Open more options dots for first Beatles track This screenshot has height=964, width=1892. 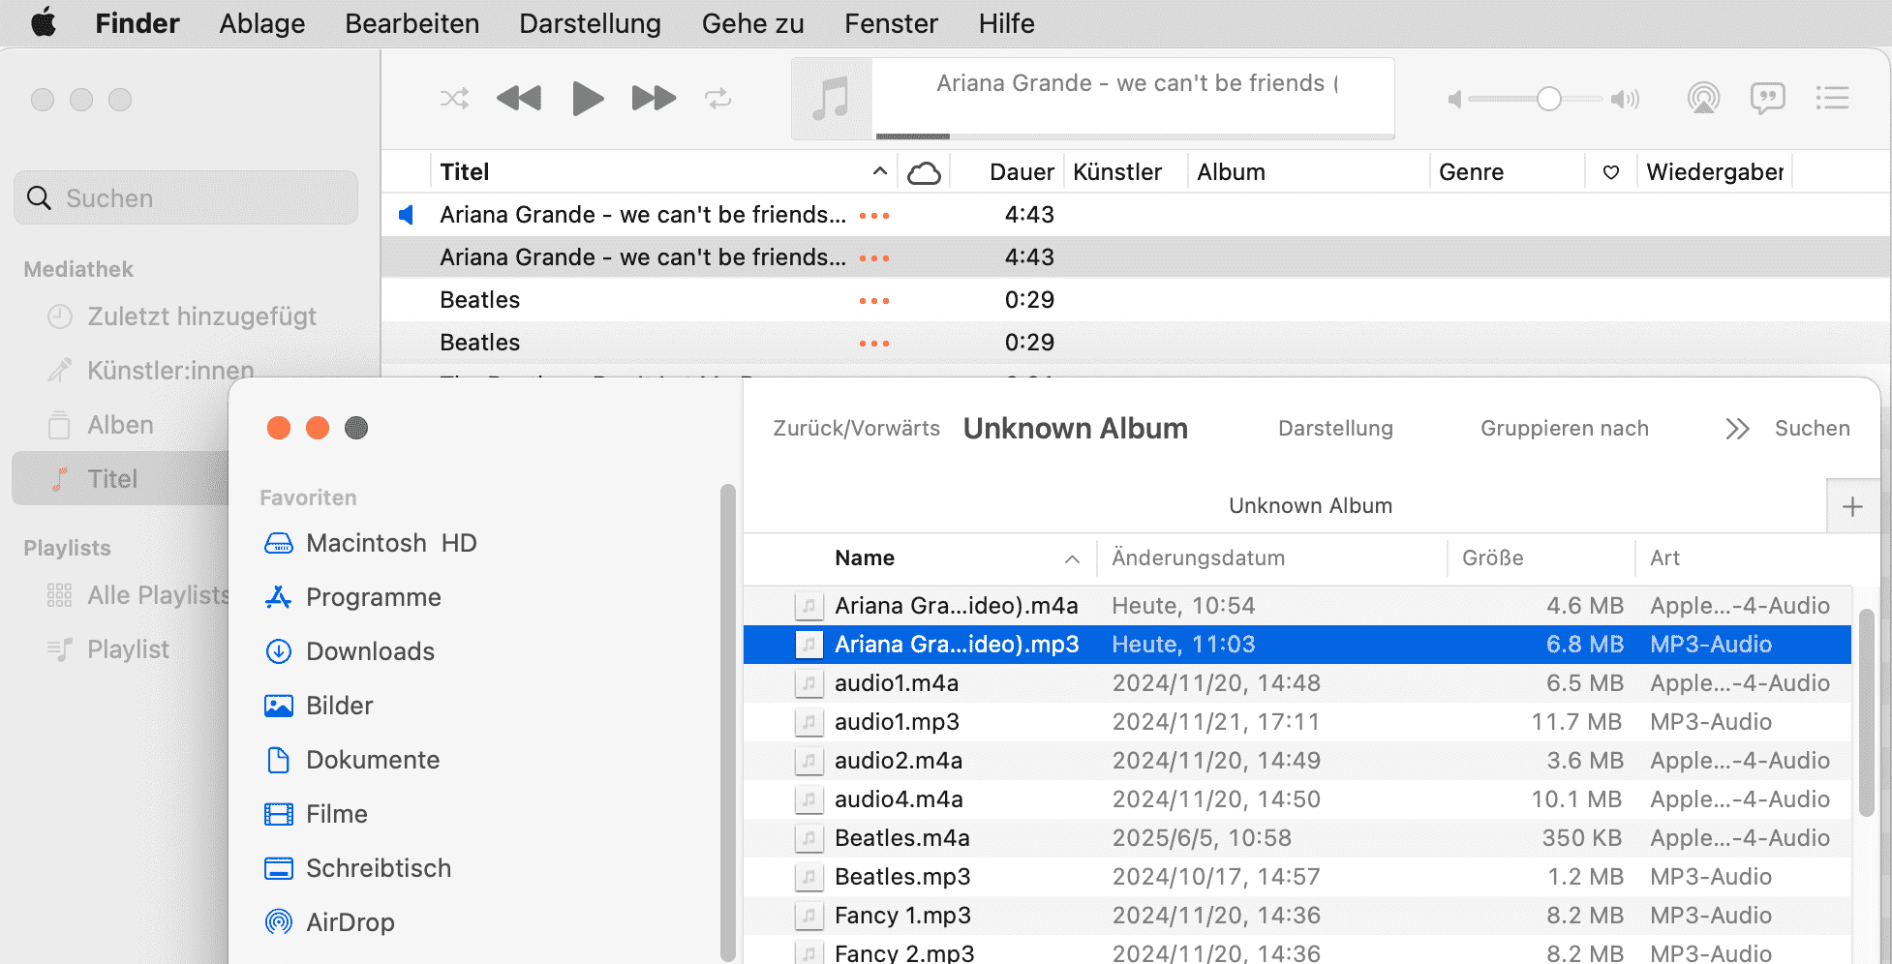coord(873,300)
